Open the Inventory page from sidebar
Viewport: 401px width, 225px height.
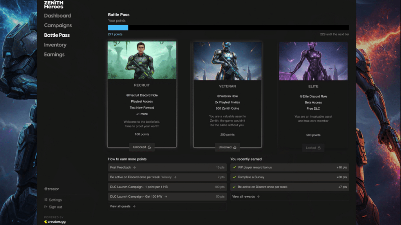55,45
